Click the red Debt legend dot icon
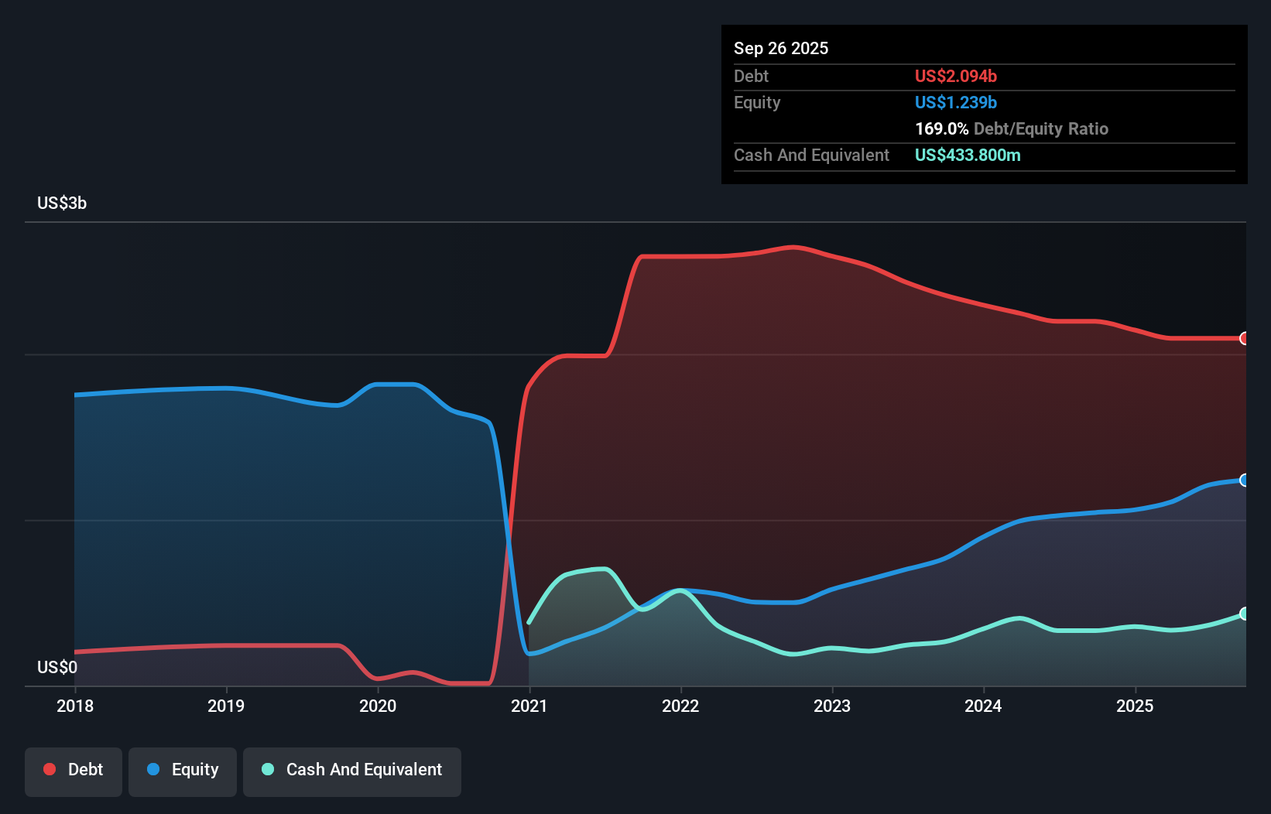The image size is (1271, 814). pos(48,769)
